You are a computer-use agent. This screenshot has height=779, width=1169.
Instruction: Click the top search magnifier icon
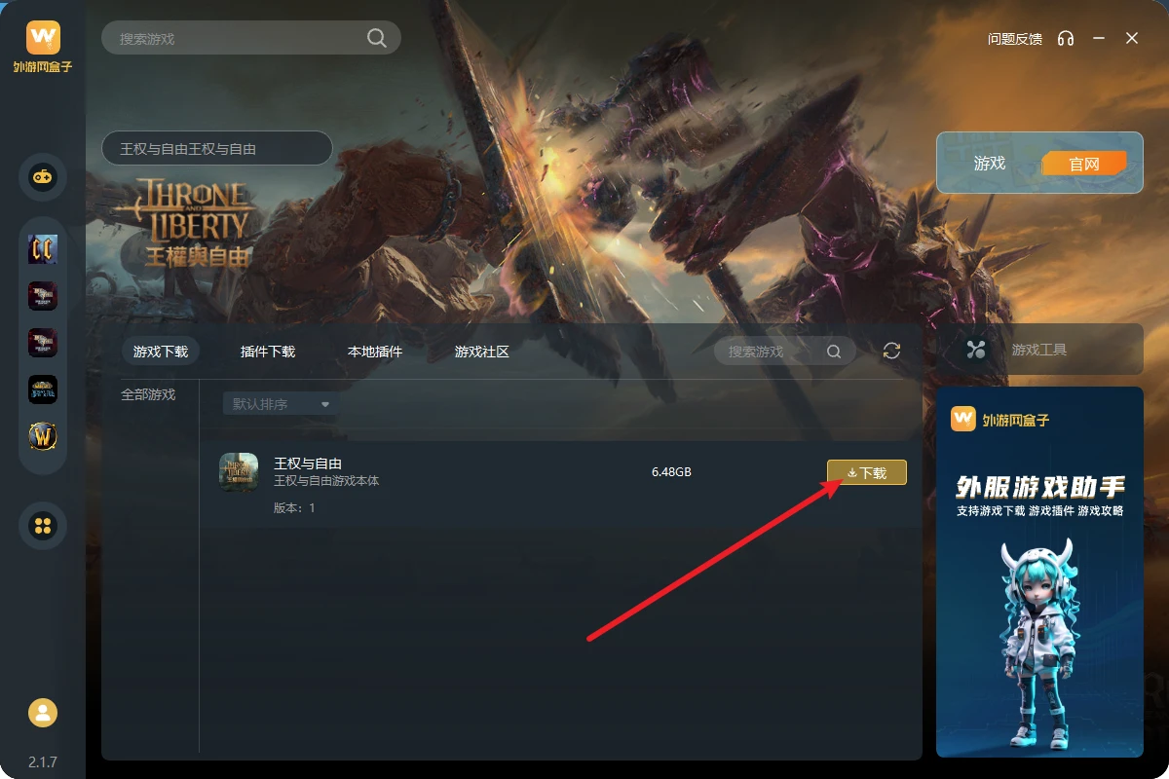[376, 38]
